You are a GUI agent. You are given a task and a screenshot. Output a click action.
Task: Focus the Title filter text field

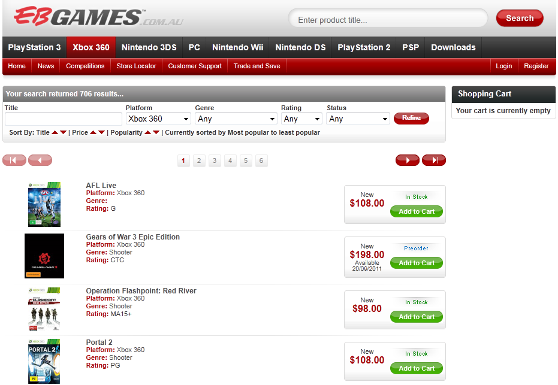pos(63,119)
